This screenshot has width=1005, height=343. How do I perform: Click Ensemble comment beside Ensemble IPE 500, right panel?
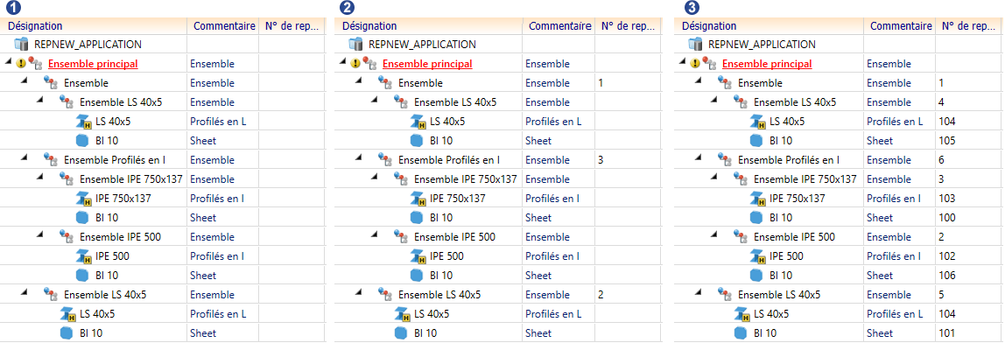click(889, 237)
